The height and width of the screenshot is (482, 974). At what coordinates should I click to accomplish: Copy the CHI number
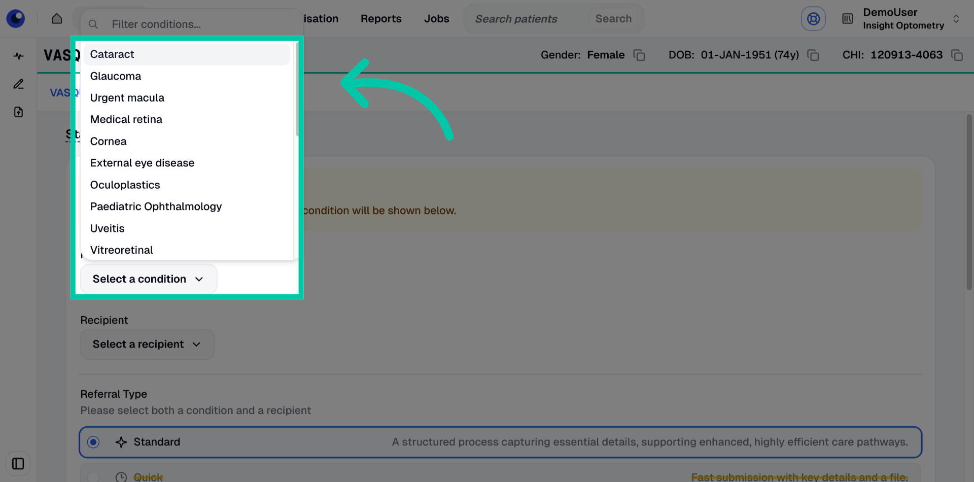click(957, 55)
